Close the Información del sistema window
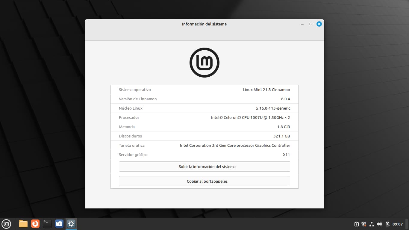 (x=319, y=24)
